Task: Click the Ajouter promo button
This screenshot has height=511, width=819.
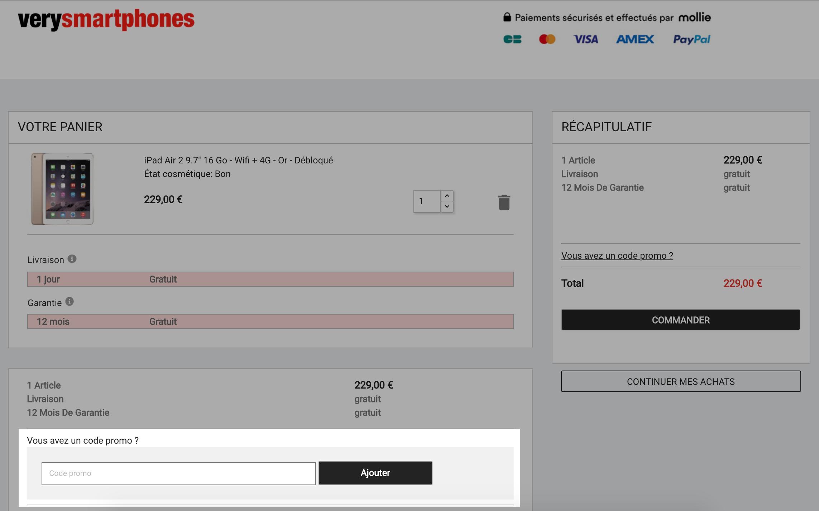Action: click(375, 473)
